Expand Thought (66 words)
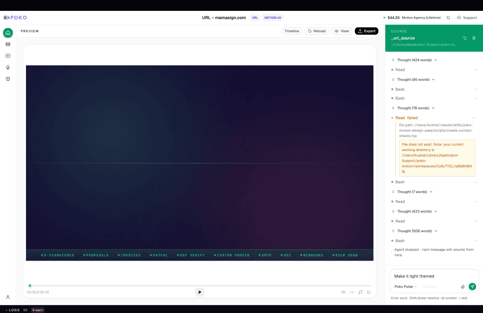Screen dimensions: 483x313 [413, 80]
